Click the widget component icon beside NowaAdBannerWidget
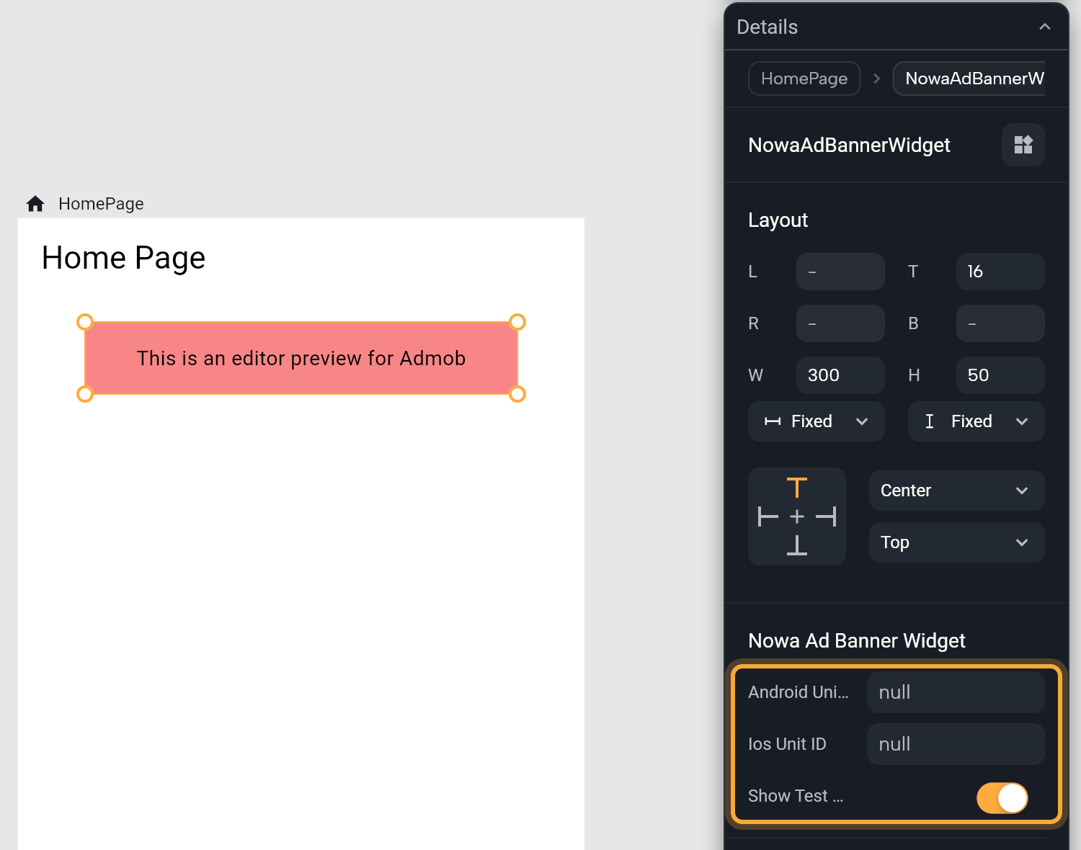 [x=1023, y=145]
